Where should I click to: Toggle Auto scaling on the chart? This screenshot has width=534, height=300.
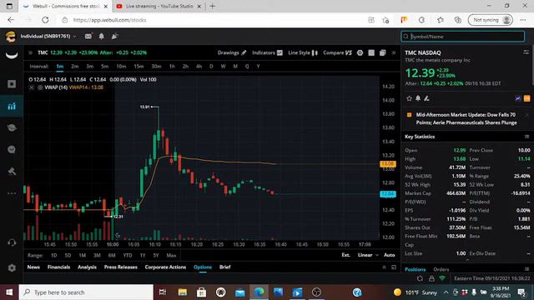click(x=390, y=255)
